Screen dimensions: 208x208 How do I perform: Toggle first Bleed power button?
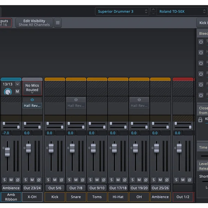[x=201, y=42]
